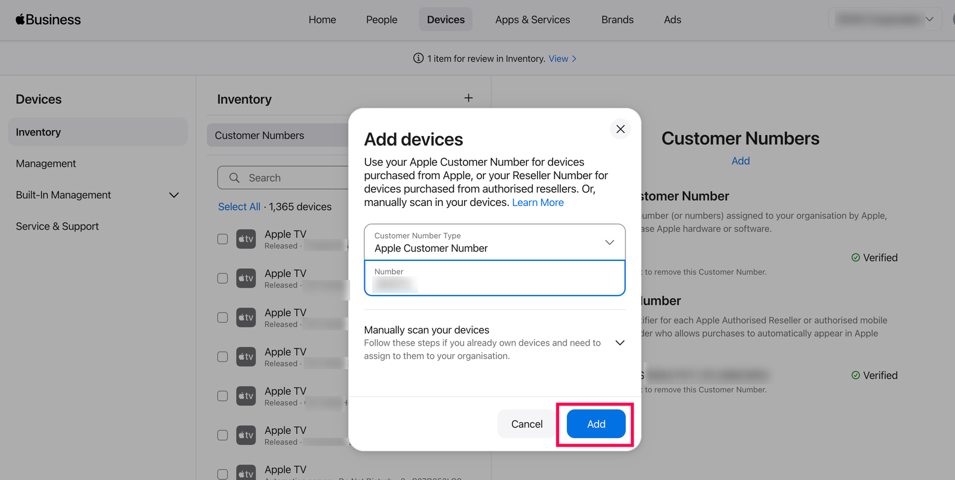Confirm with the blue Add button
This screenshot has height=480, width=955.
point(596,424)
